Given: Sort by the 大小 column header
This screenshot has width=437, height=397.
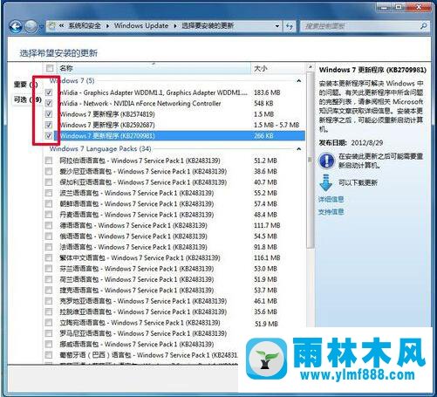Looking at the screenshot, I should pos(277,68).
